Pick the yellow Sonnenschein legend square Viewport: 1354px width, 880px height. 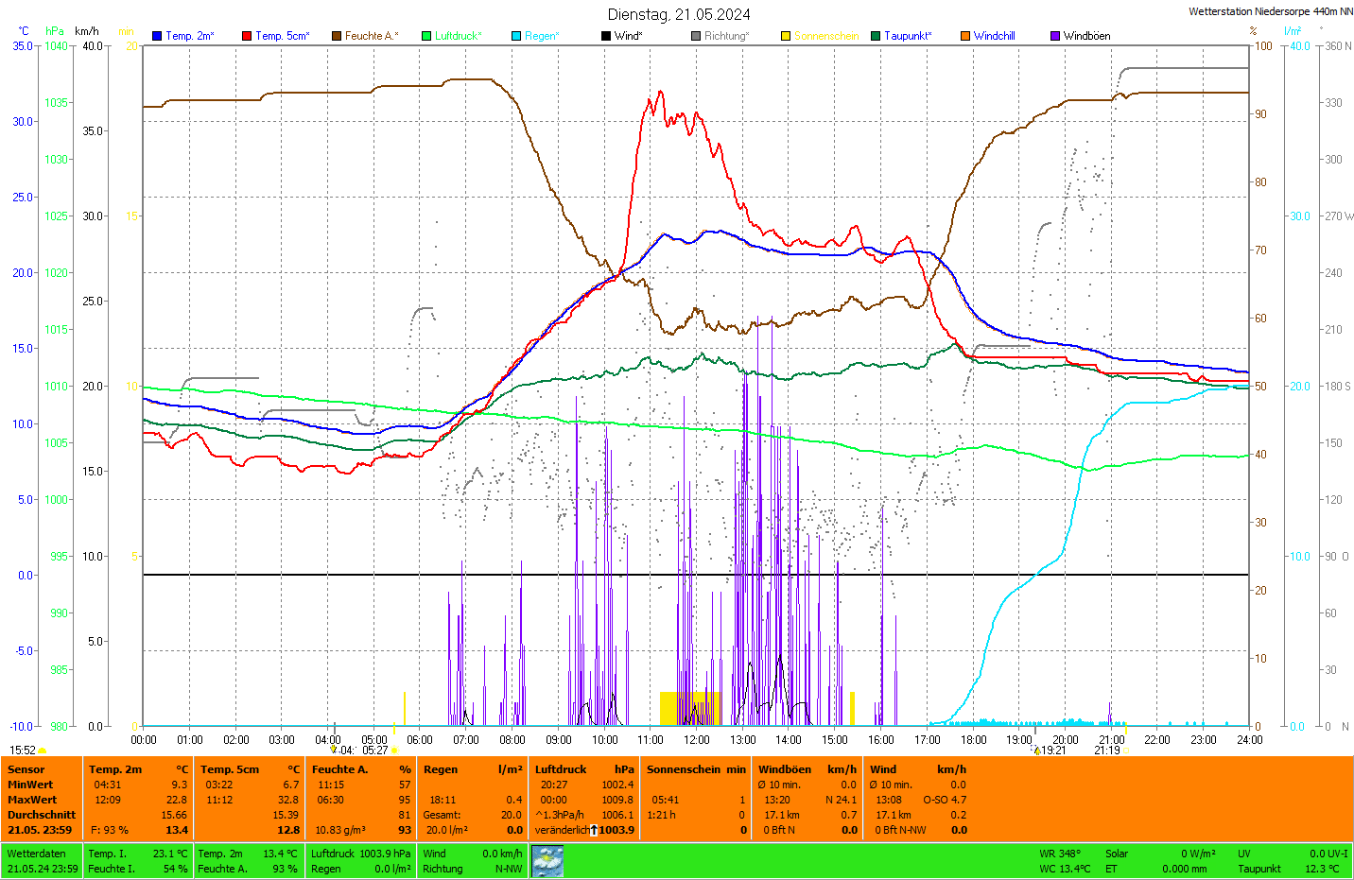[786, 36]
